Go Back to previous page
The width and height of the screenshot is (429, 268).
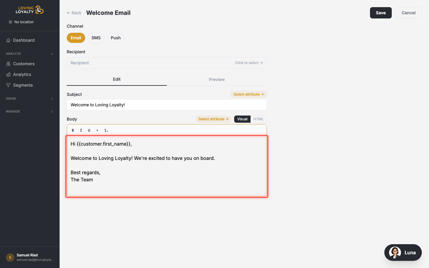pyautogui.click(x=74, y=13)
